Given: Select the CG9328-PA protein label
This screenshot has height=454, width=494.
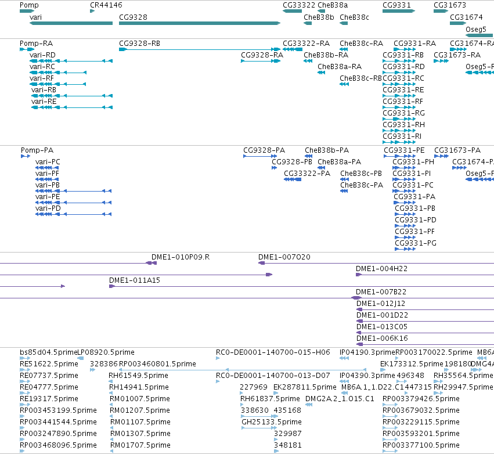Looking at the screenshot, I should point(264,150).
